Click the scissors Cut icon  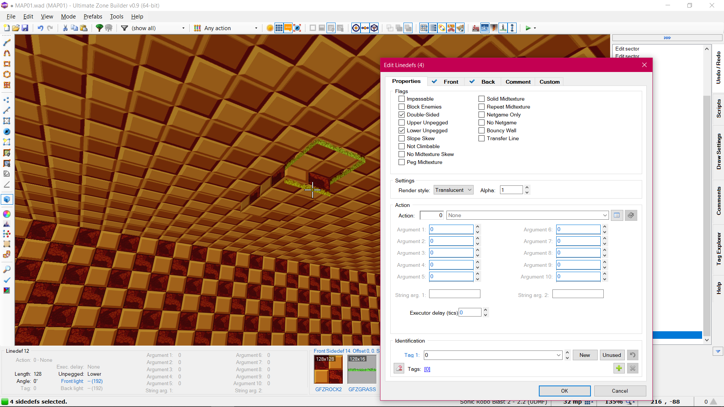tap(65, 28)
